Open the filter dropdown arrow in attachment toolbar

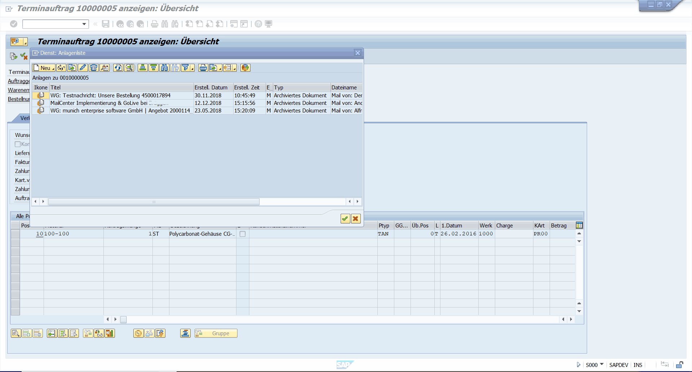tap(192, 68)
